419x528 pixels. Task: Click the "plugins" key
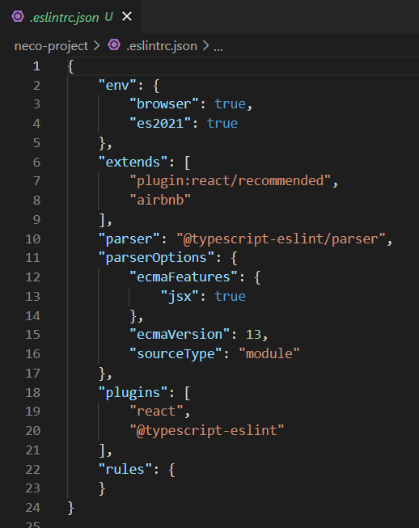(133, 393)
